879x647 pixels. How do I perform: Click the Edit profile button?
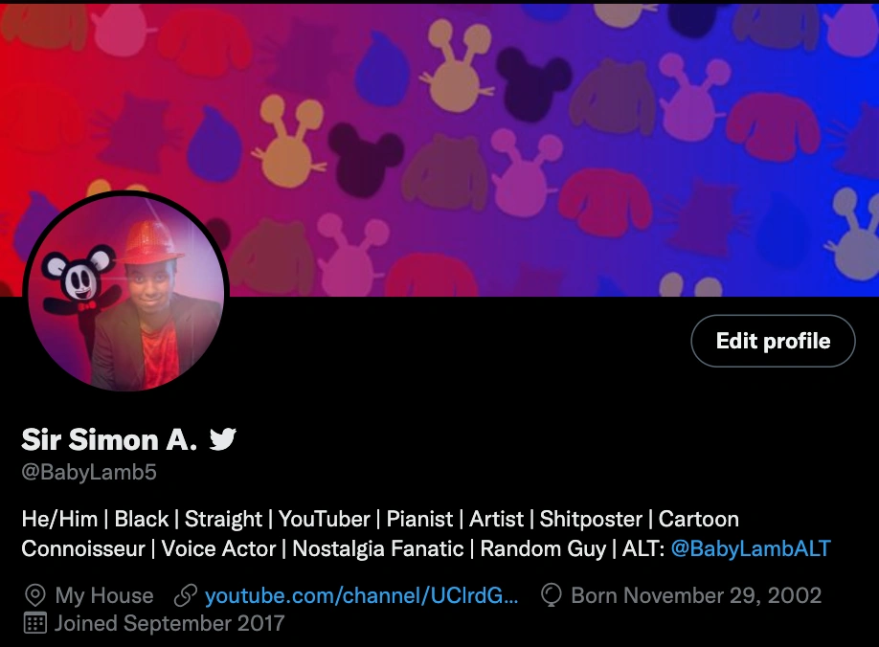pos(773,341)
